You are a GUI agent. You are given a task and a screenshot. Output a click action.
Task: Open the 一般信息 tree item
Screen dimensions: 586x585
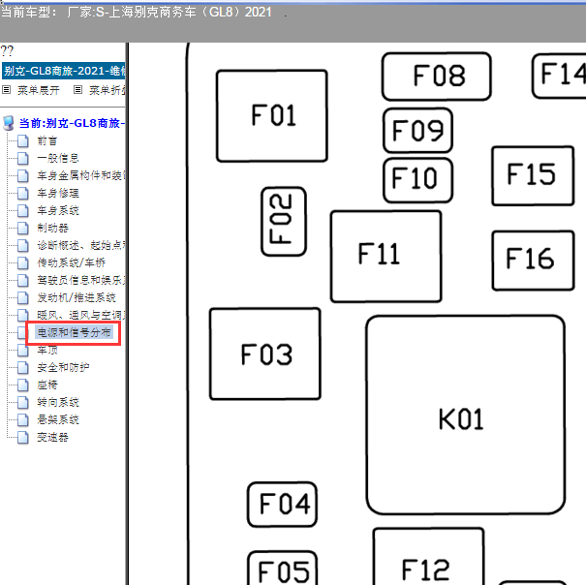coord(58,158)
